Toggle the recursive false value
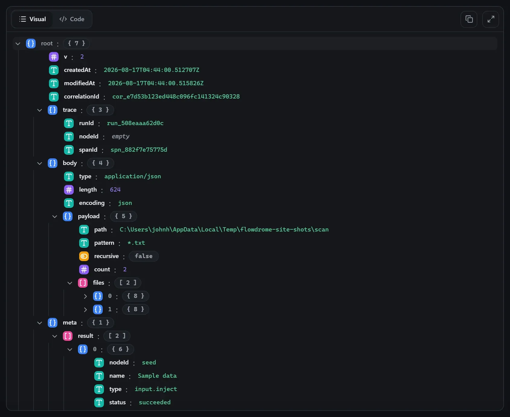 [x=144, y=256]
